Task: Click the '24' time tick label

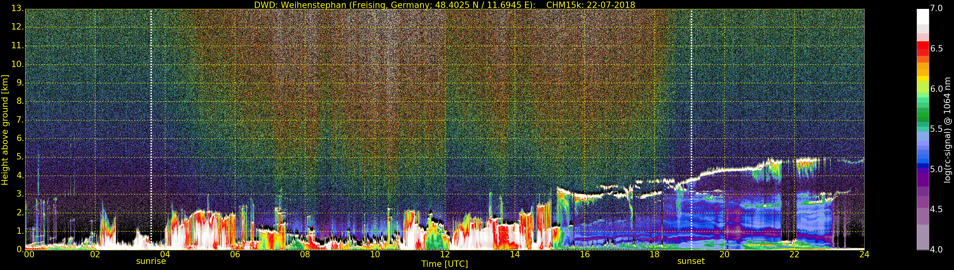Action: pyautogui.click(x=864, y=254)
